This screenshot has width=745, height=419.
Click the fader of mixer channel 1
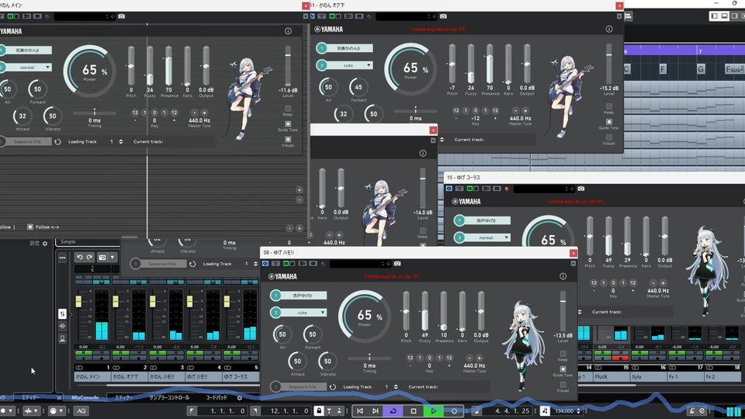click(x=78, y=301)
